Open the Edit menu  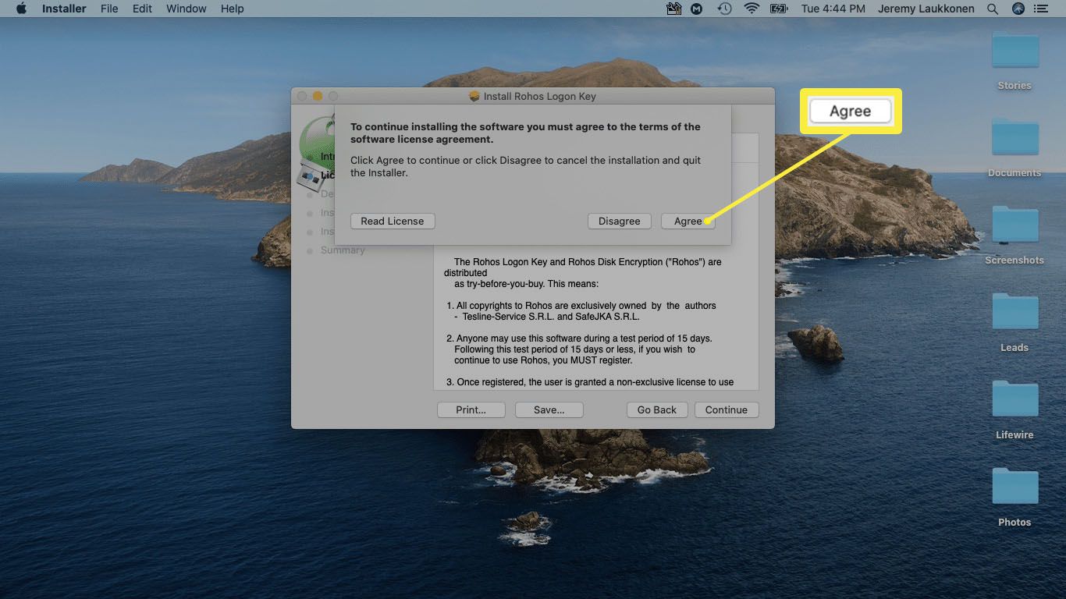point(142,9)
